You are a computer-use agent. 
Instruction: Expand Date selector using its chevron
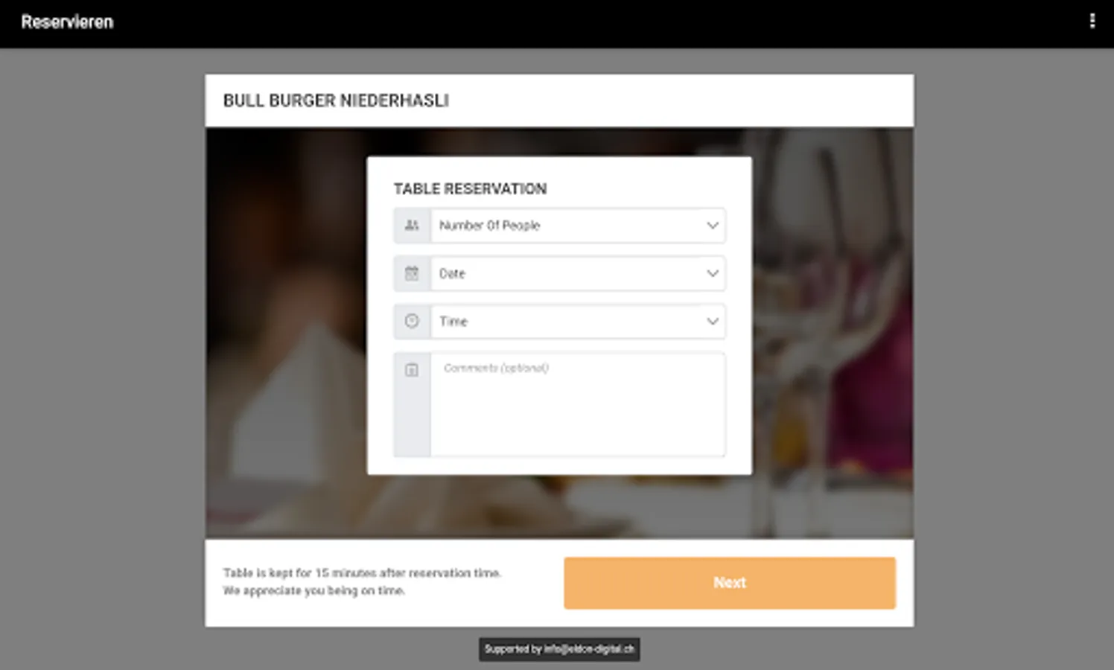click(713, 273)
